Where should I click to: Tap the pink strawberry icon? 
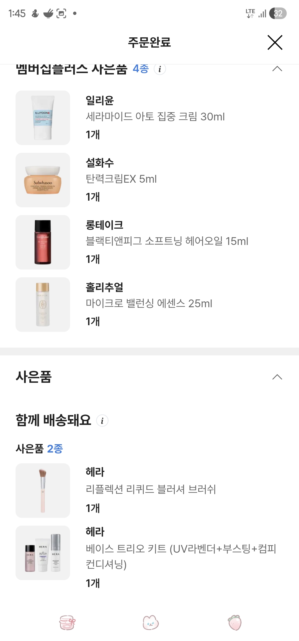[x=235, y=623]
